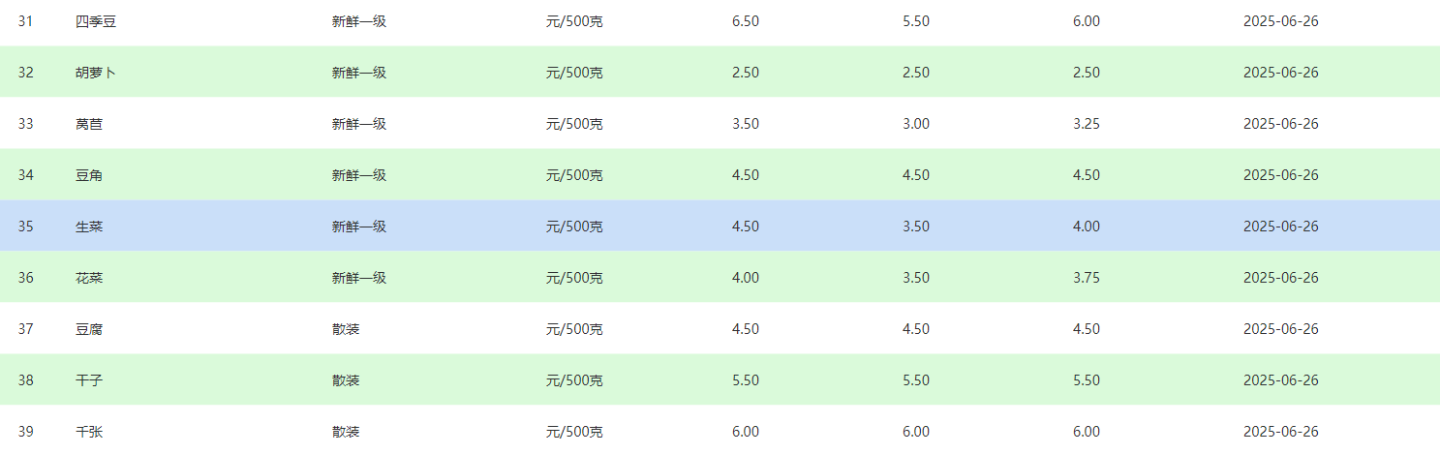Click the 四季豆 product name cell
This screenshot has width=1440, height=454.
(96, 21)
